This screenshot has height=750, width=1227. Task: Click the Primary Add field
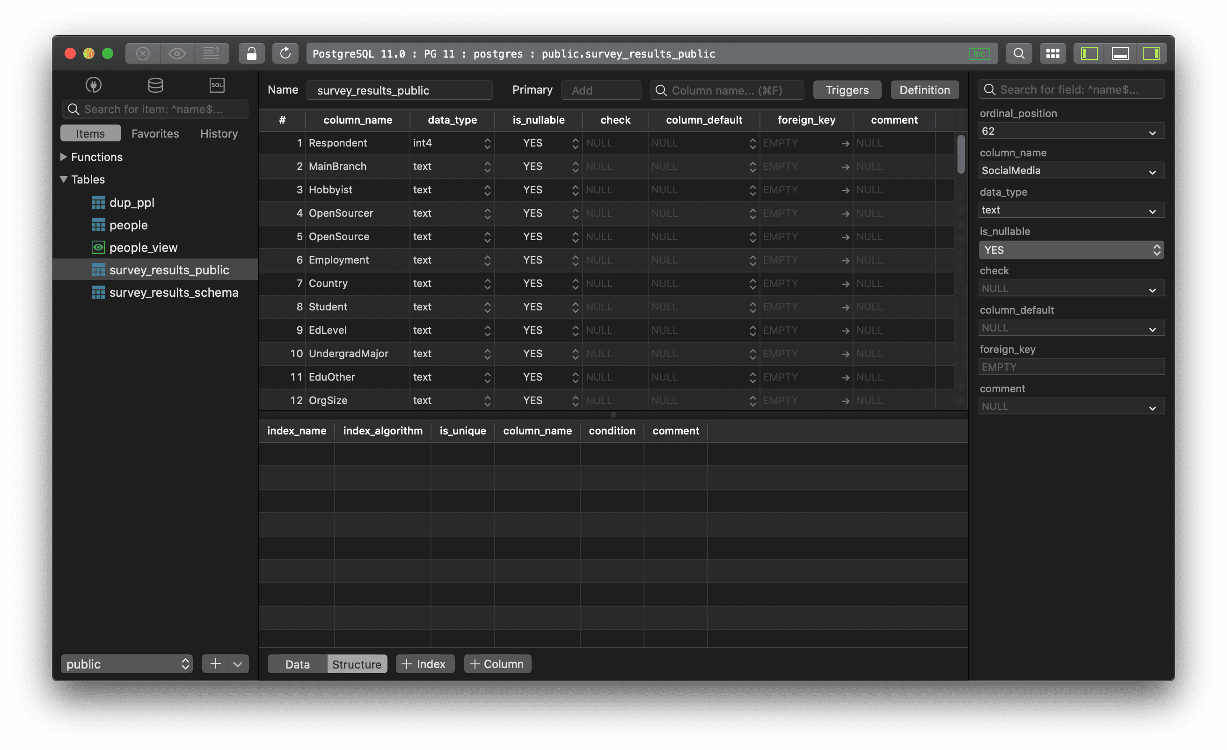(601, 90)
